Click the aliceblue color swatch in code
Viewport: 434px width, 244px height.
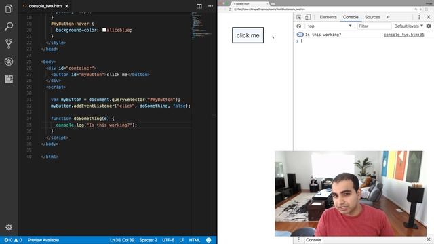[x=104, y=30]
